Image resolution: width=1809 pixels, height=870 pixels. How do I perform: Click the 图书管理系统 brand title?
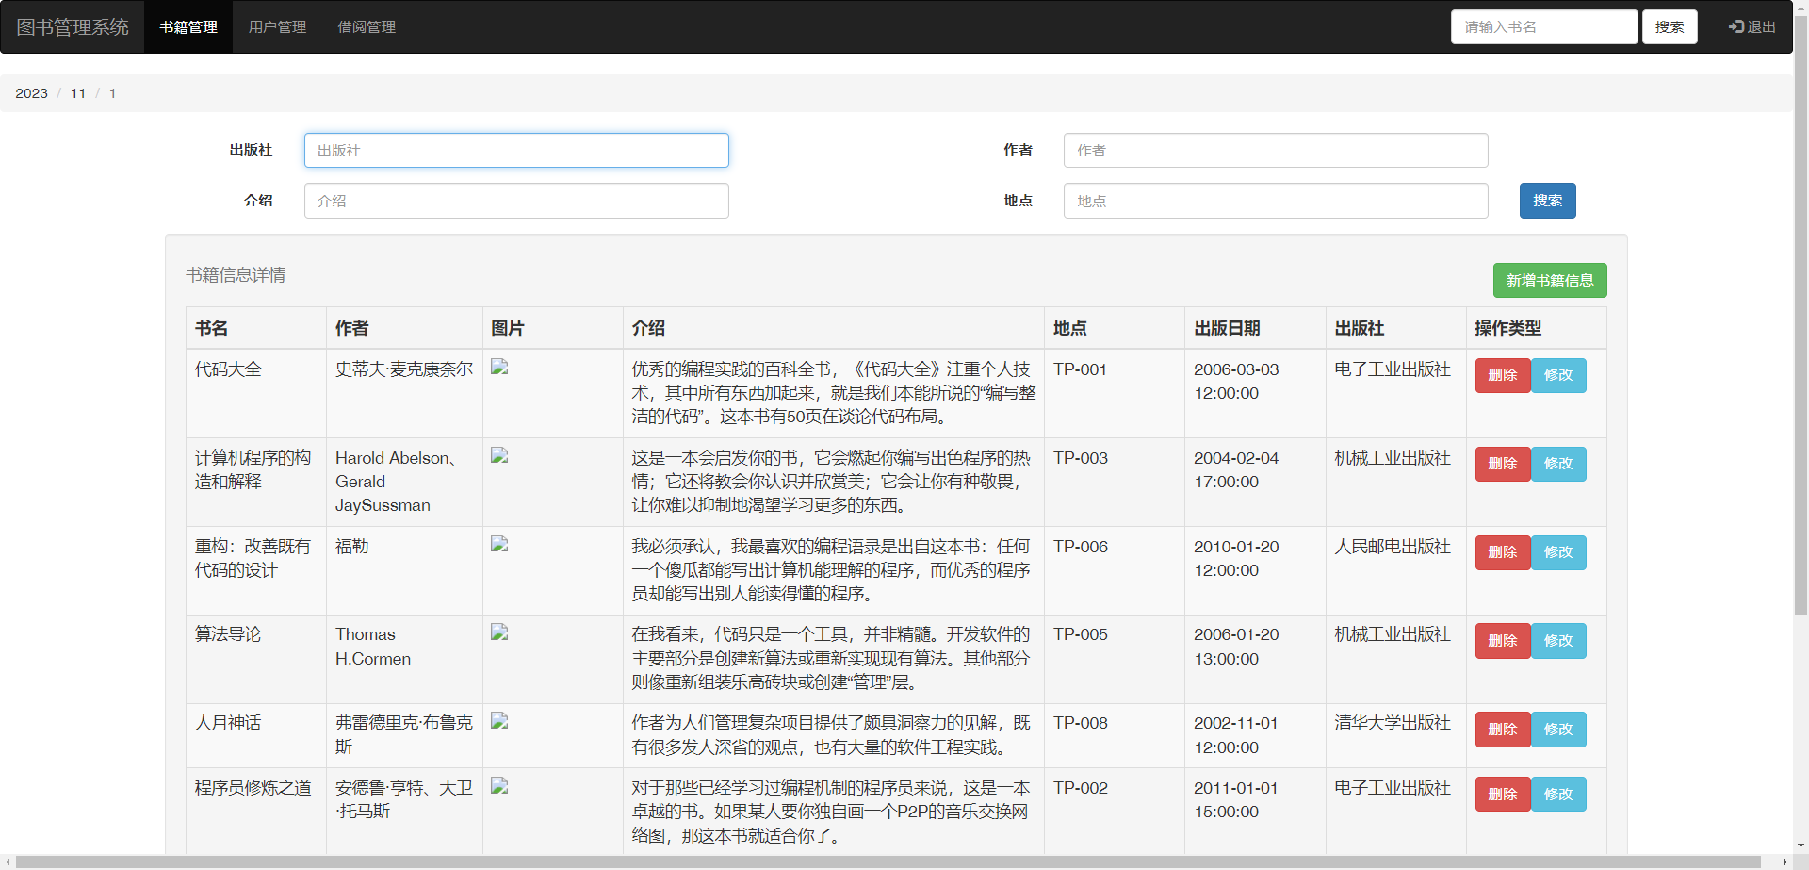tap(73, 27)
